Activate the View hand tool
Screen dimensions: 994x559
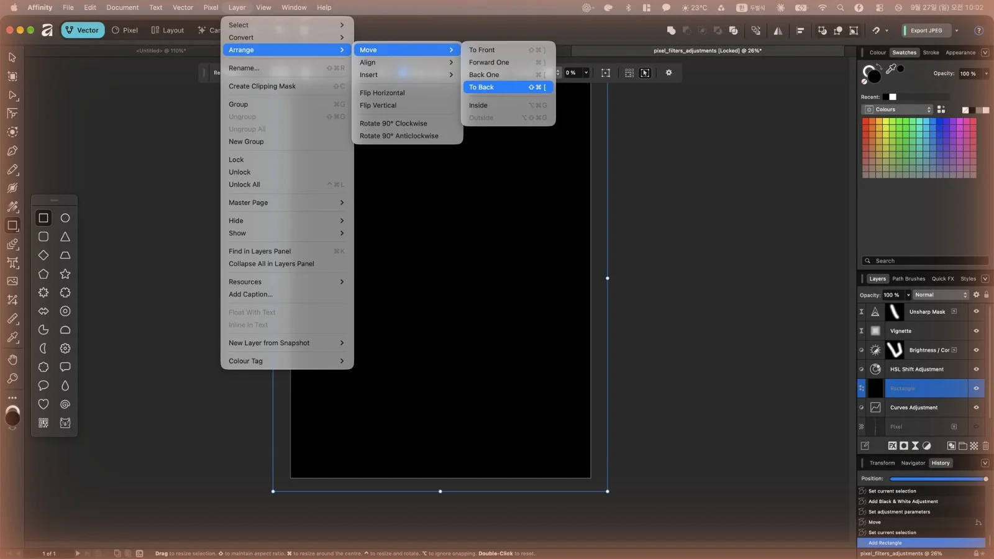(x=12, y=360)
